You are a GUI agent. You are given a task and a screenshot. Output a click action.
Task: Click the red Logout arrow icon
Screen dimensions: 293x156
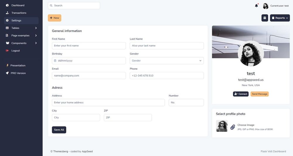[x=7, y=50]
